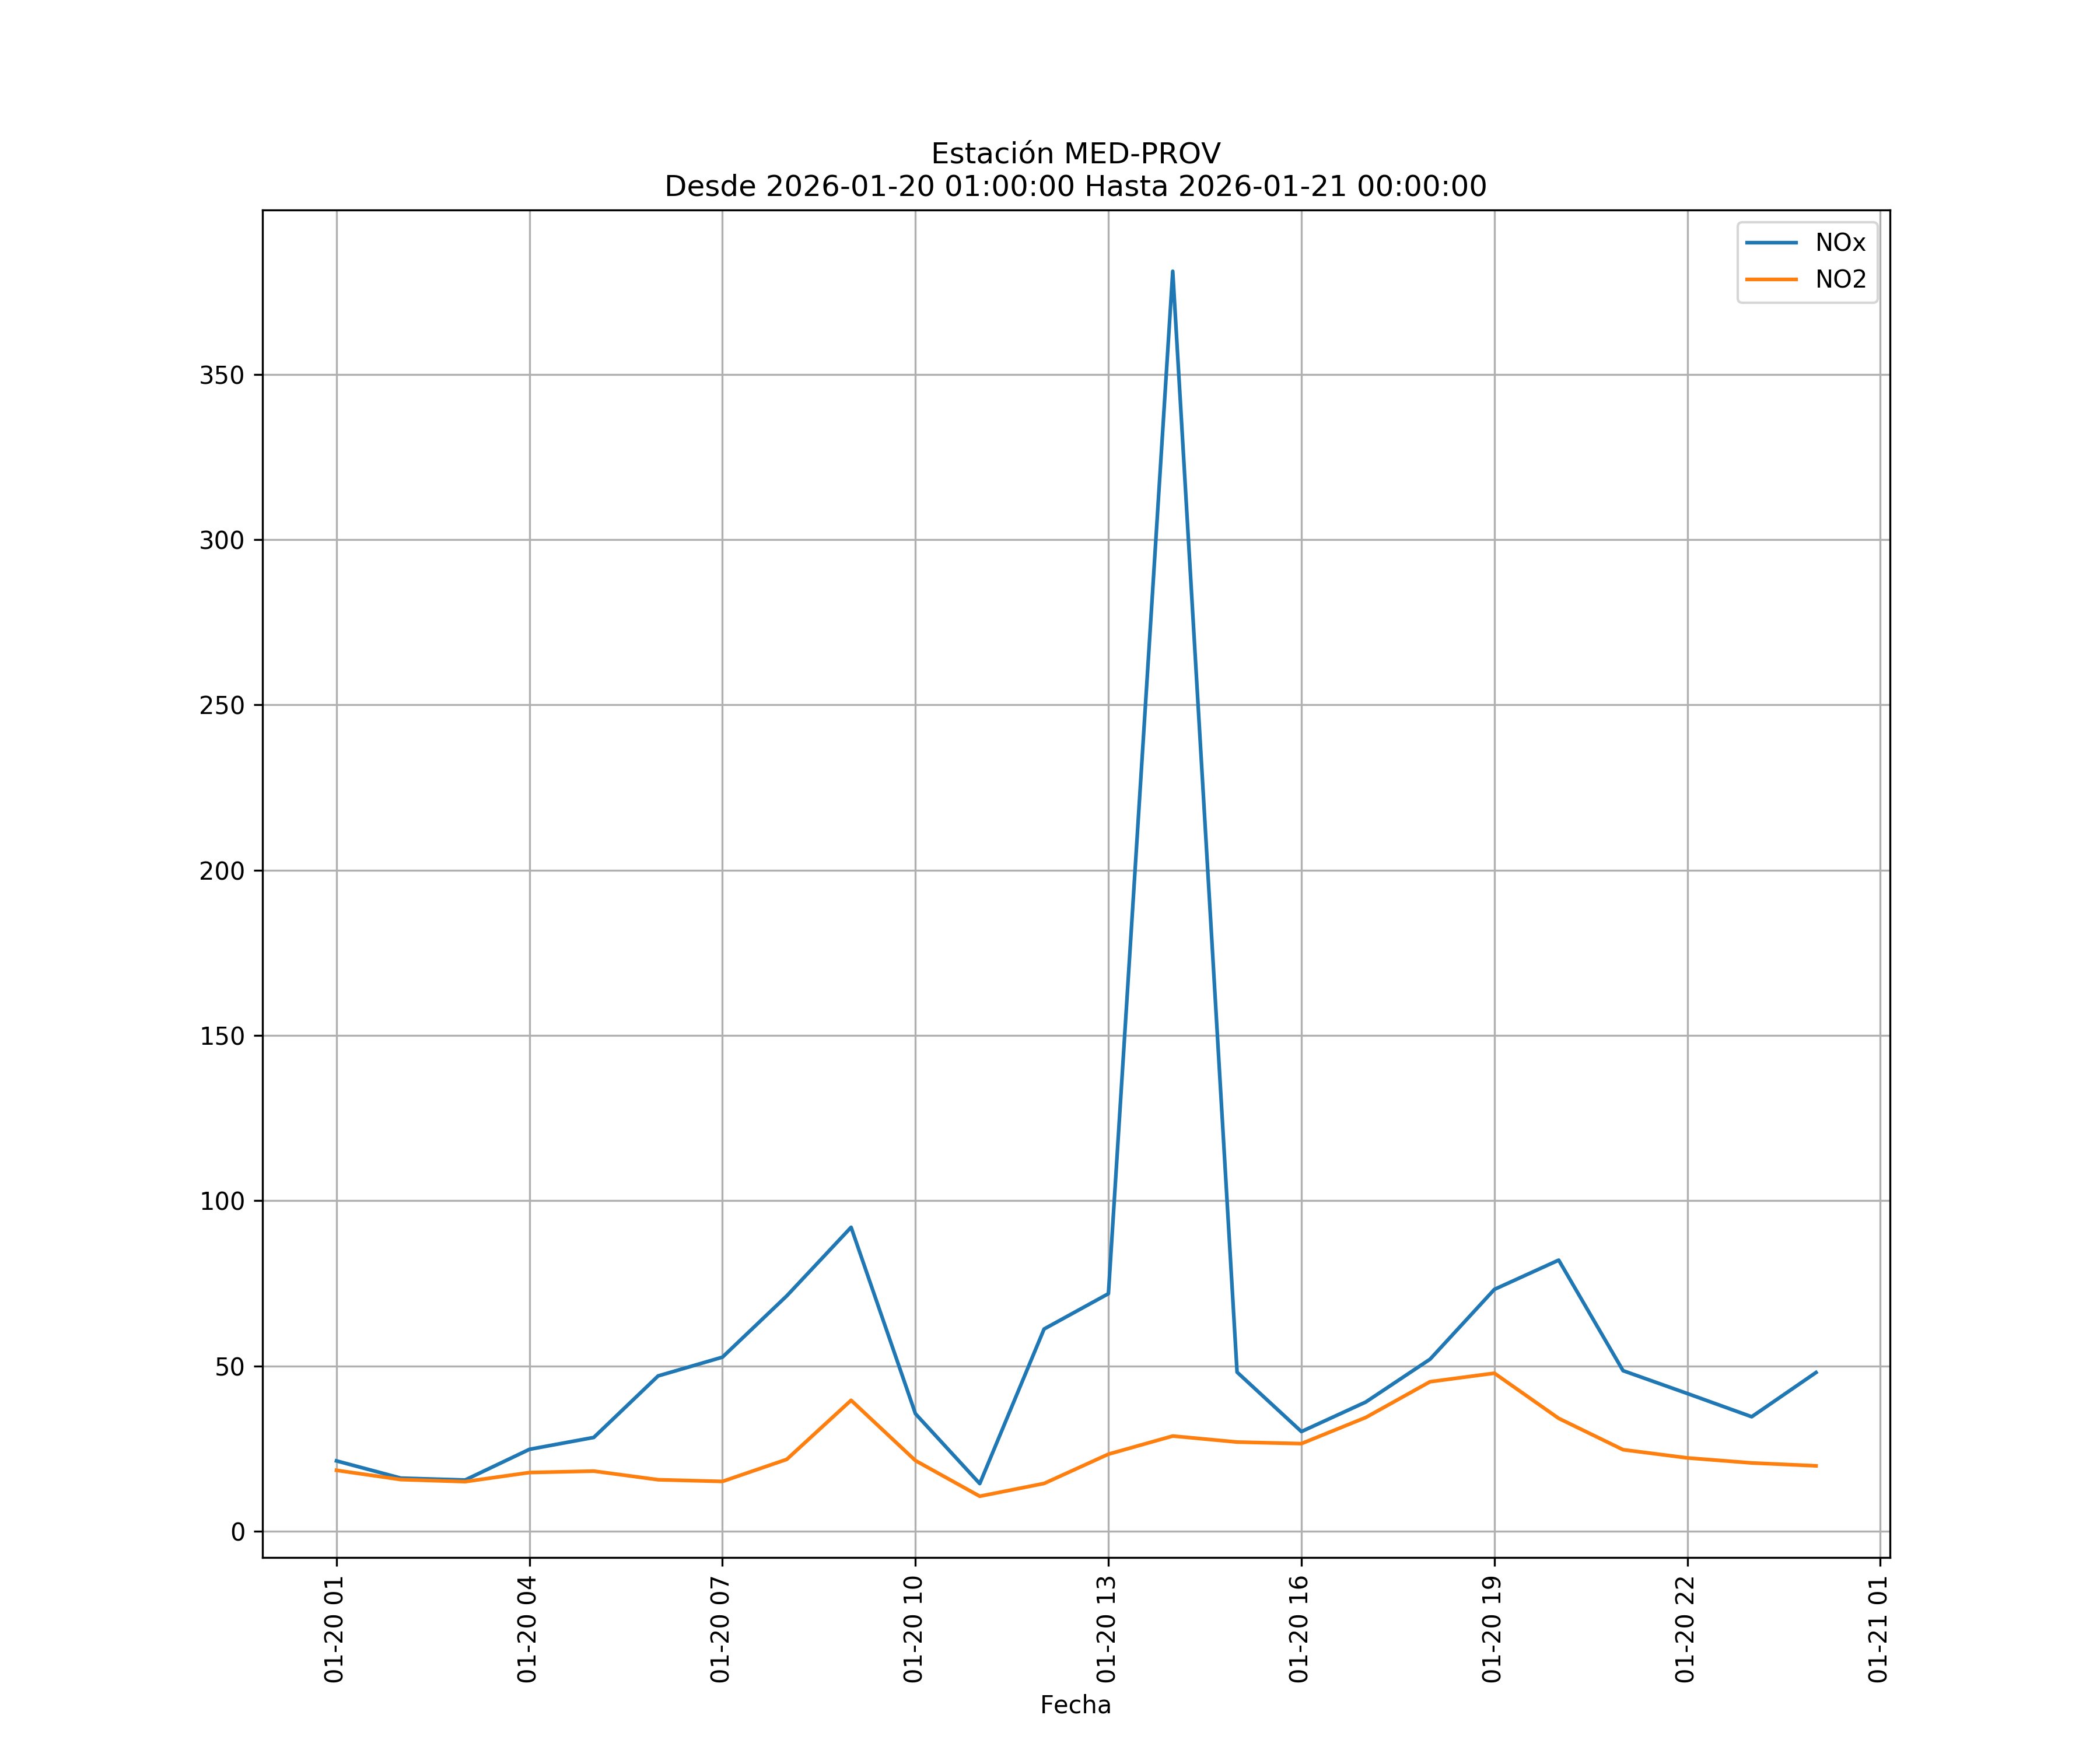2100x1750 pixels.
Task: Click the 350 y-axis tick label
Action: [221, 376]
